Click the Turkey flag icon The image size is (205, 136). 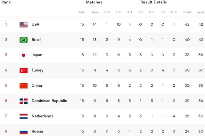tap(23, 70)
